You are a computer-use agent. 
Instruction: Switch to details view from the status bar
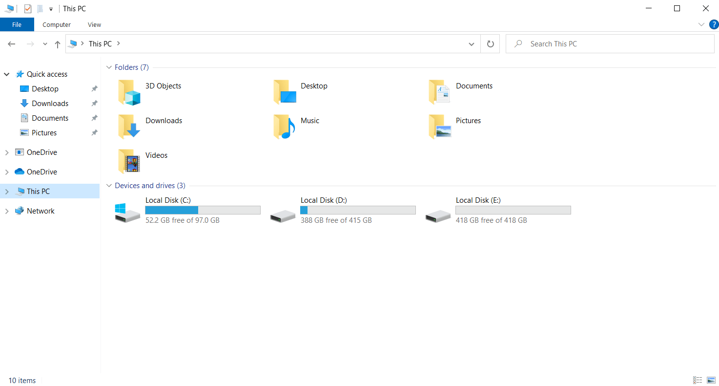click(x=697, y=380)
